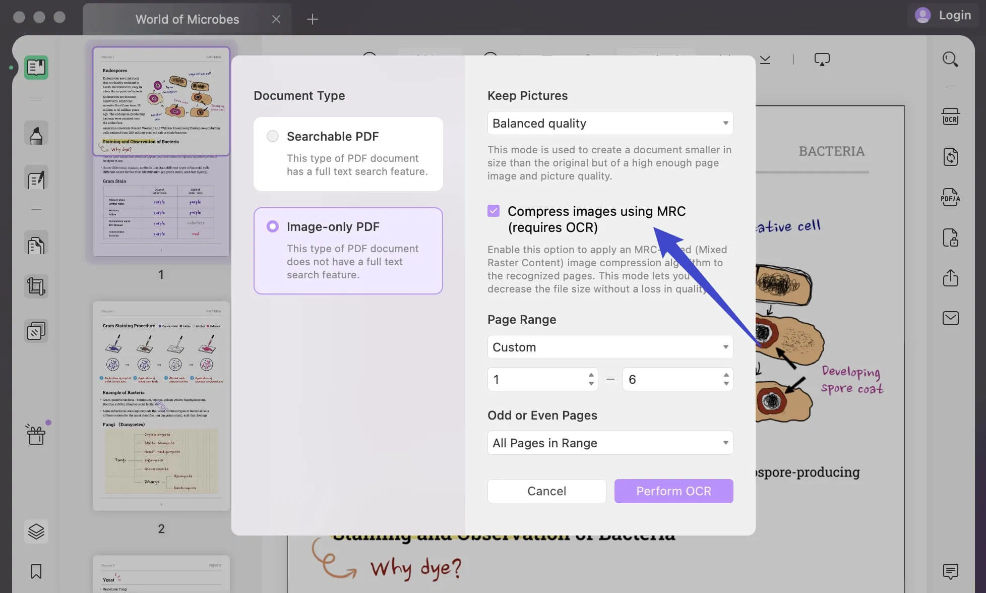Expand the Keep Pictures quality dropdown
This screenshot has height=593, width=986.
click(x=610, y=123)
